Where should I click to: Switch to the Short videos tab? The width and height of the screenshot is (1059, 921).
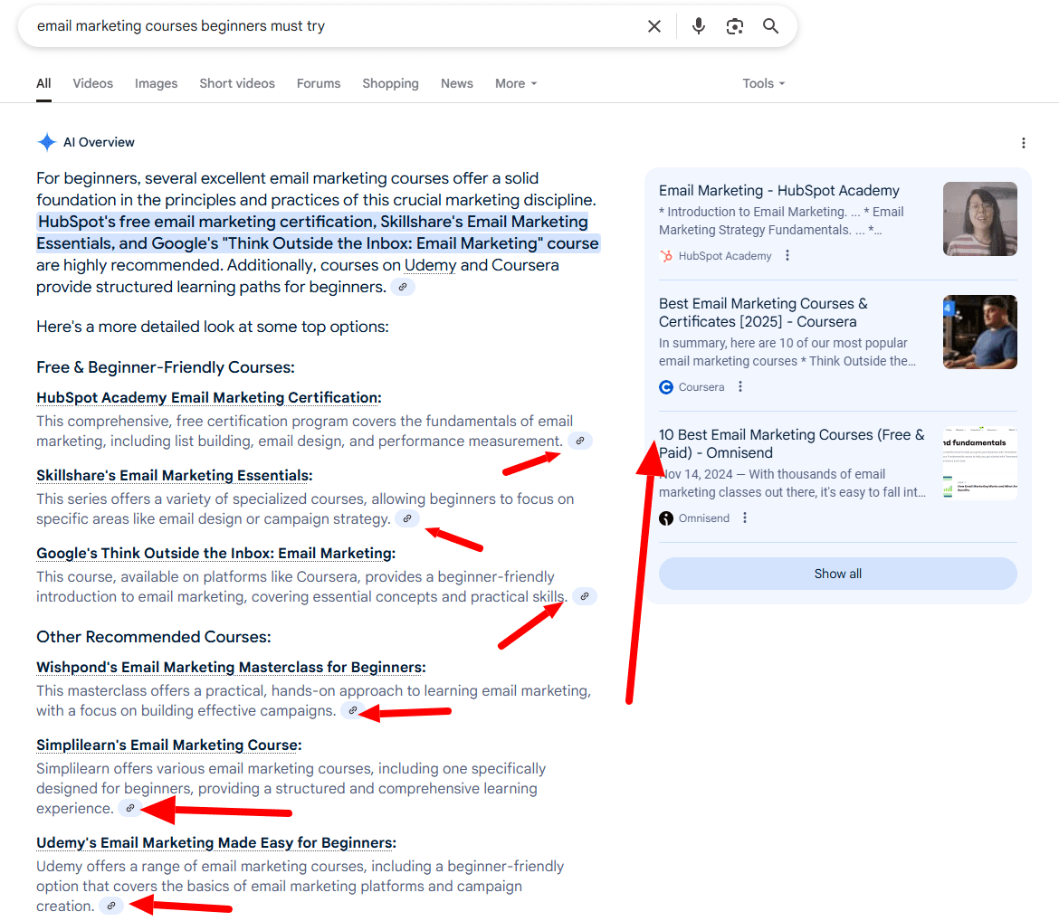[x=237, y=84]
